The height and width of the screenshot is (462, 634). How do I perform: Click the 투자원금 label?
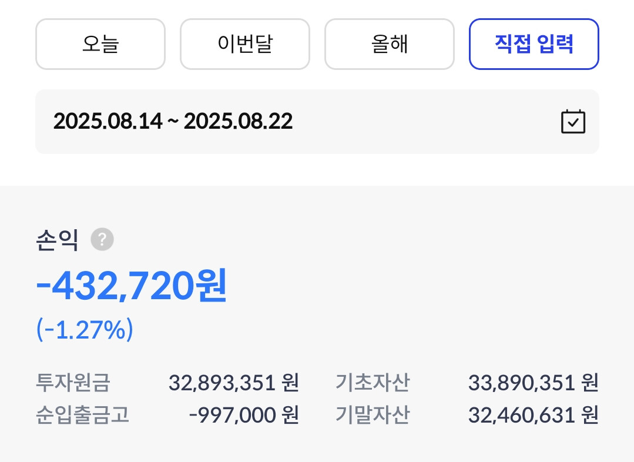click(x=73, y=383)
